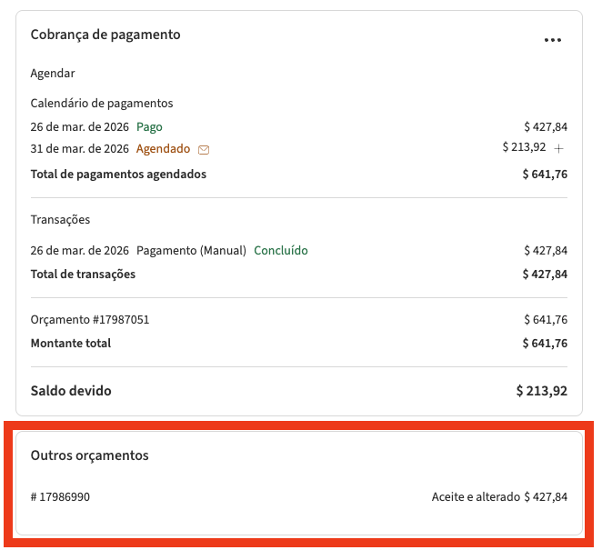Select the Pagamento (Manual) transaction text
Screen dimensions: 602x550
click(x=191, y=250)
